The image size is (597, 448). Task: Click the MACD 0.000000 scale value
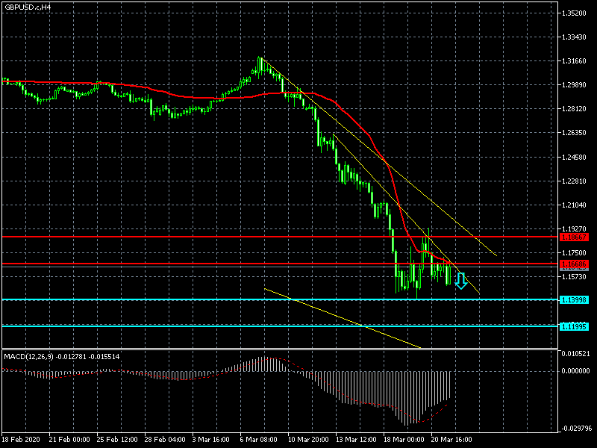[x=576, y=370]
